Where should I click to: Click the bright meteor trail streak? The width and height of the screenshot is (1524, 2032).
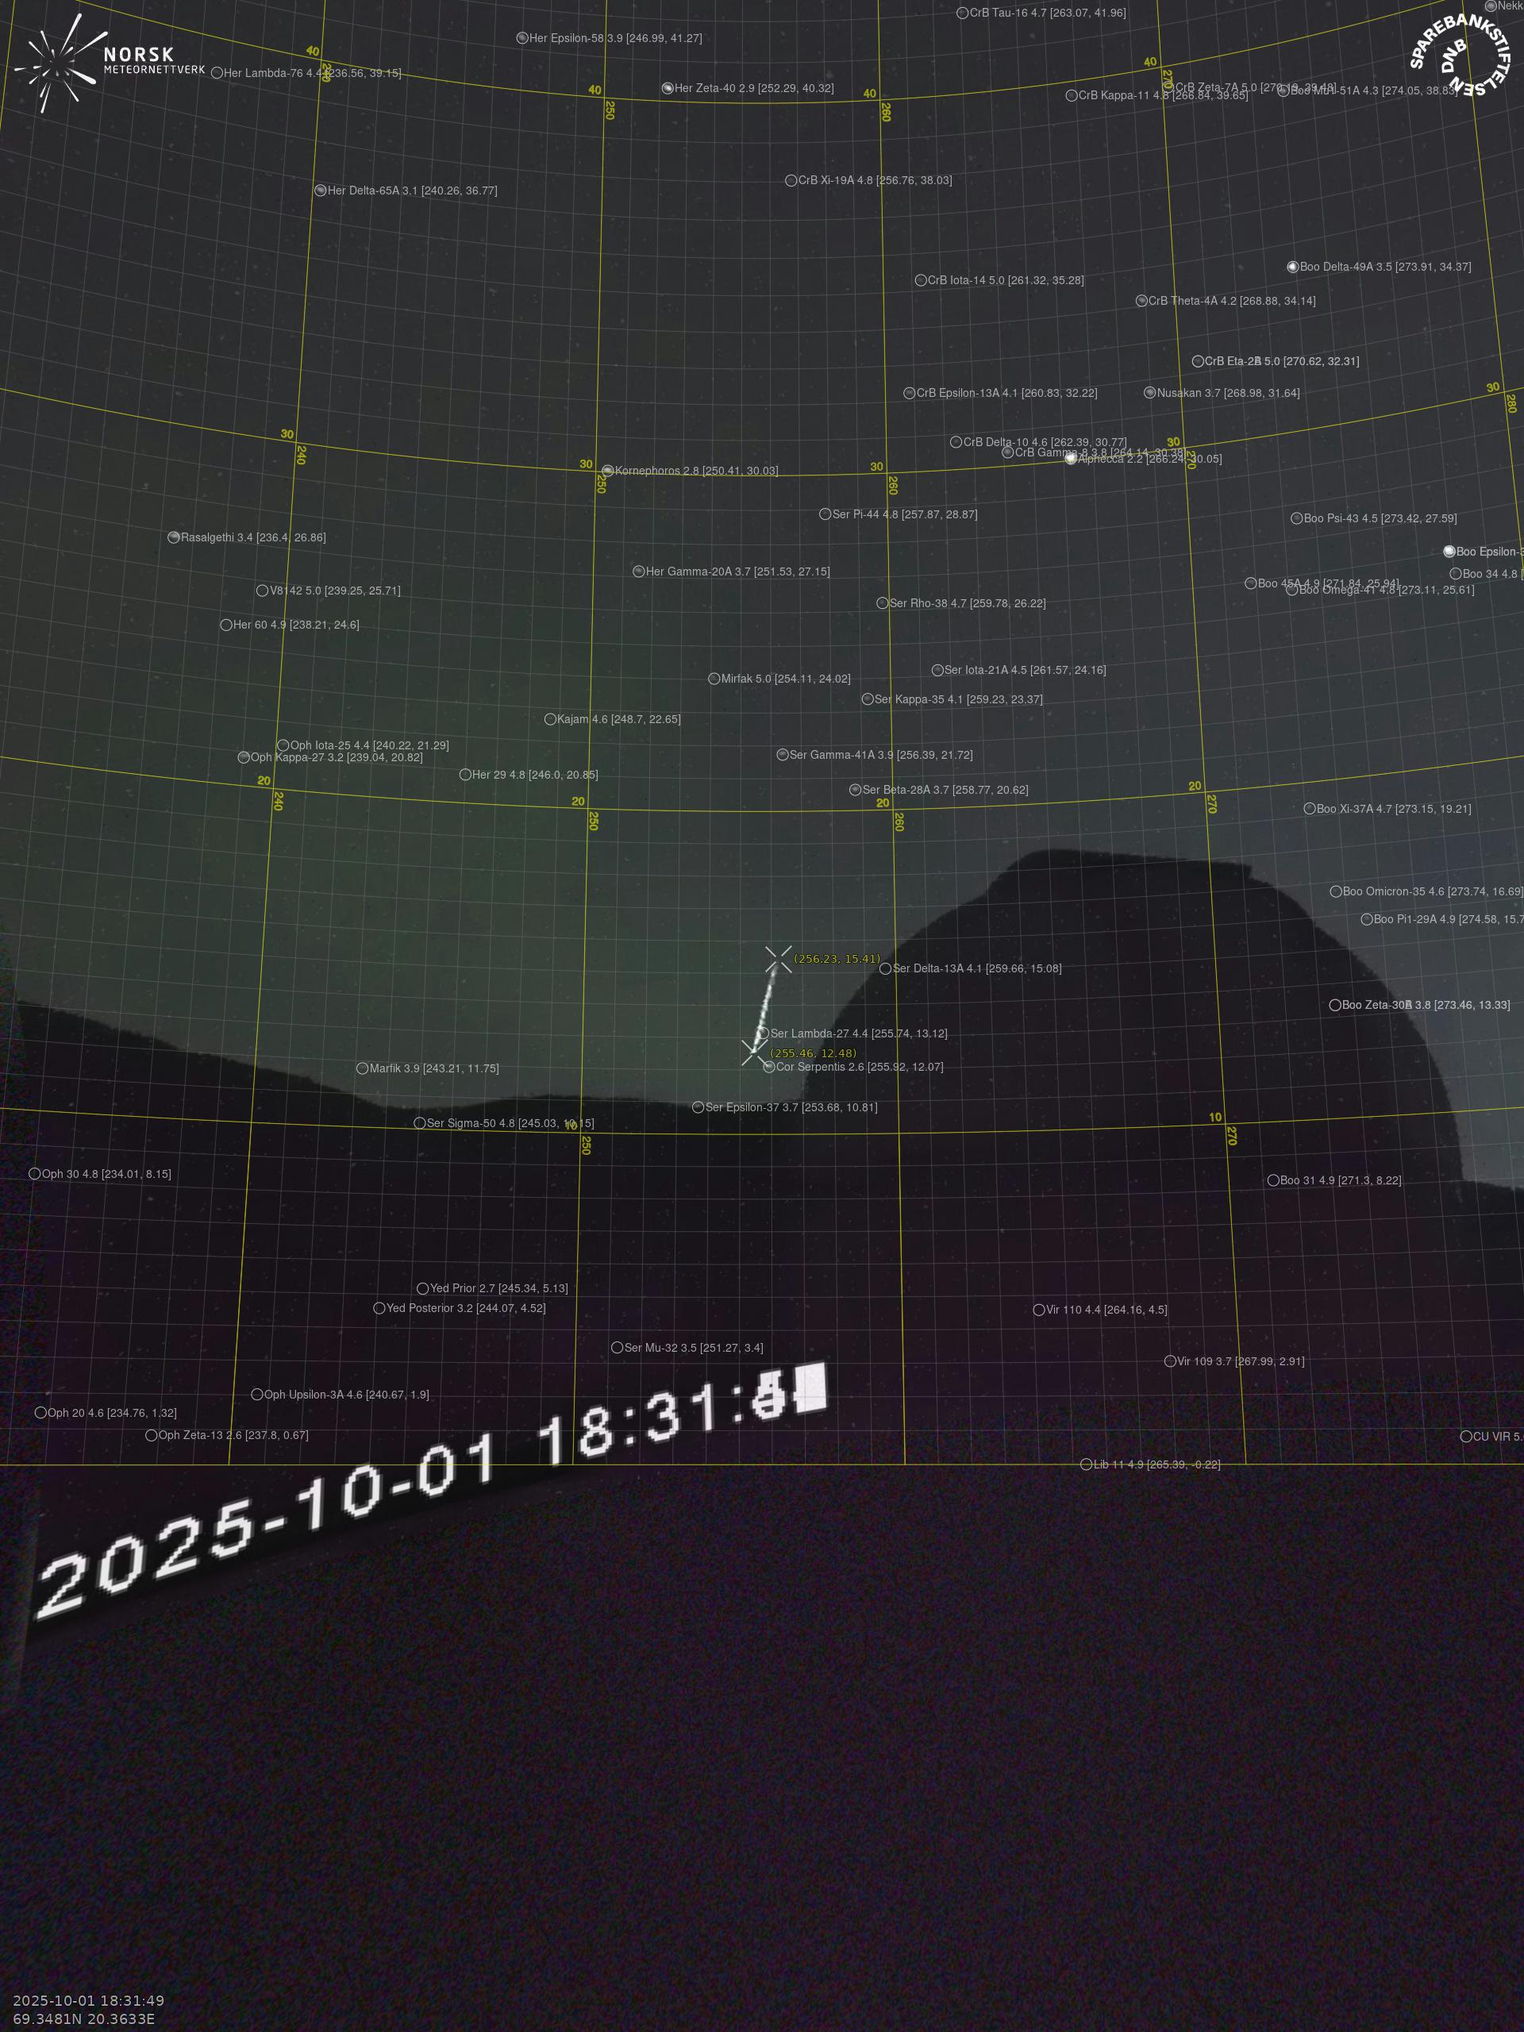pyautogui.click(x=764, y=1008)
